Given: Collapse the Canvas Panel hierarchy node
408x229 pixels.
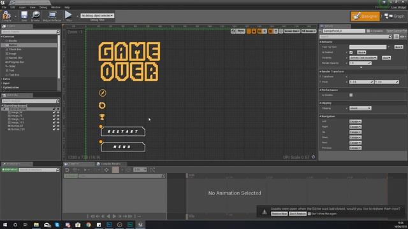Looking at the screenshot, I should pos(5,109).
